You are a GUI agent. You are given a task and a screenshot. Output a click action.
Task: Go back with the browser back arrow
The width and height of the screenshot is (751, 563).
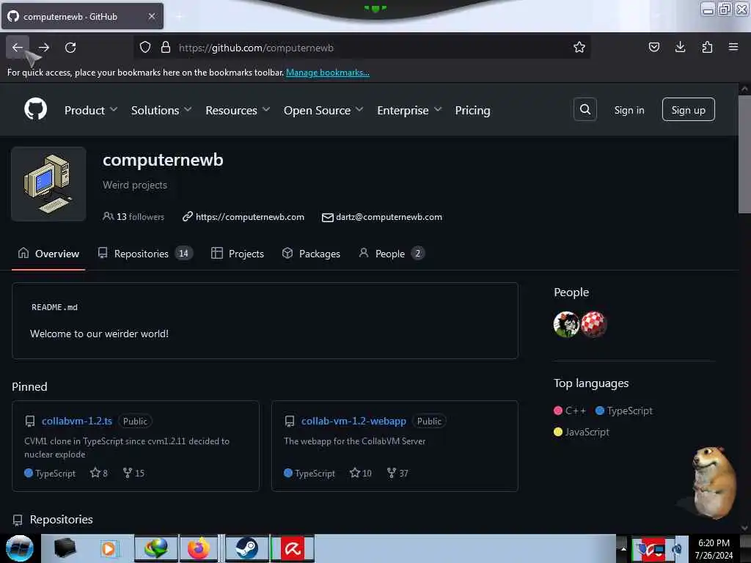[x=18, y=48]
